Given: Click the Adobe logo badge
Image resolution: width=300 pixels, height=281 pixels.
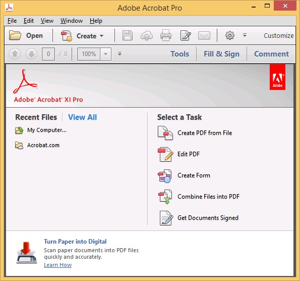Looking at the screenshot, I should 277,77.
